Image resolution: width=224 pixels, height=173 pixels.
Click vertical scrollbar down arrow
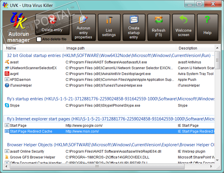click(217, 160)
